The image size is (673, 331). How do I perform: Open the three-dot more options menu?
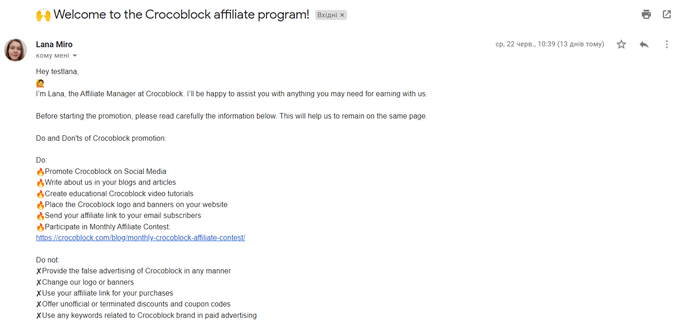667,44
